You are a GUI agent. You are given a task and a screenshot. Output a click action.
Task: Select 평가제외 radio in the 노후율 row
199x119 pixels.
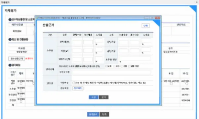coord(21,90)
